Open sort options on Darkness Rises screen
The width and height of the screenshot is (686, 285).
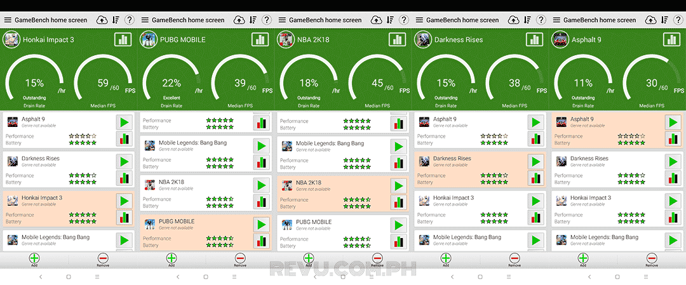[x=527, y=20]
